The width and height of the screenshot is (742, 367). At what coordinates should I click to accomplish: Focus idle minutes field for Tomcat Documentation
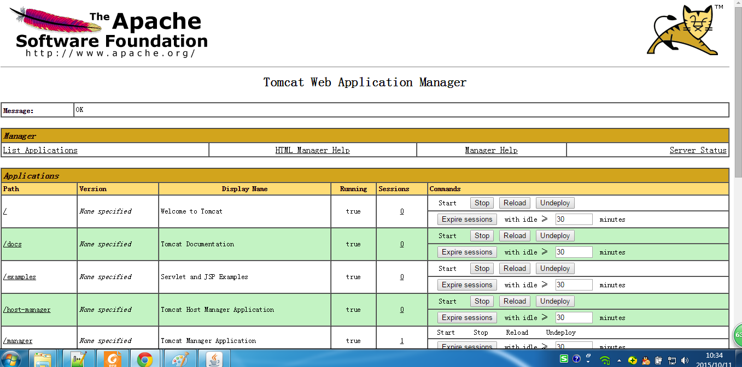click(574, 252)
